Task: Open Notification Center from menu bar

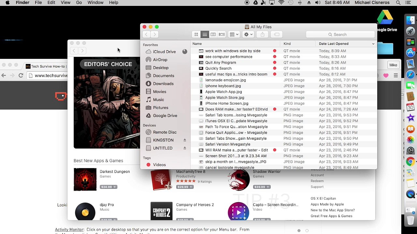Action: pos(408,3)
